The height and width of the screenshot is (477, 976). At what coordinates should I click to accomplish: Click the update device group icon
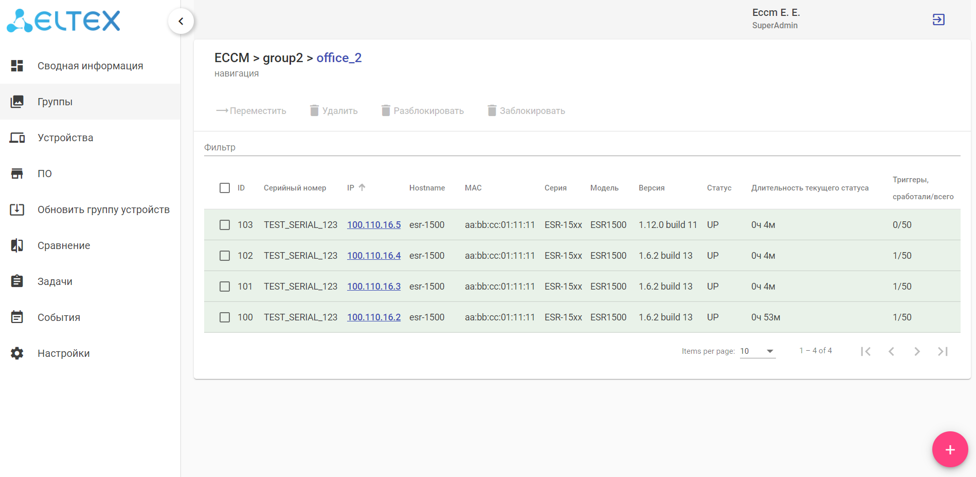[17, 209]
